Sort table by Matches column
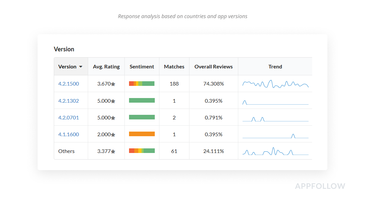This screenshot has width=365, height=202. pyautogui.click(x=174, y=66)
